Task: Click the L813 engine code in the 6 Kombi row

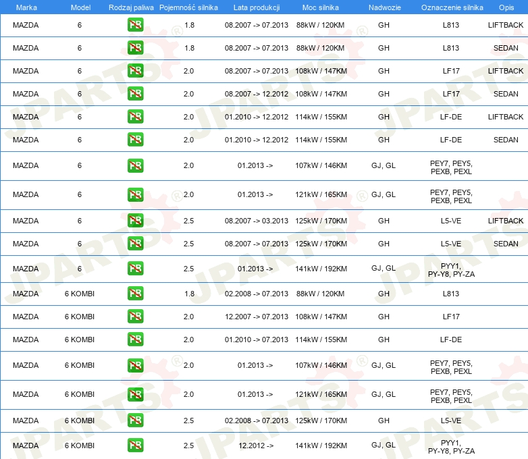Action: coord(451,294)
